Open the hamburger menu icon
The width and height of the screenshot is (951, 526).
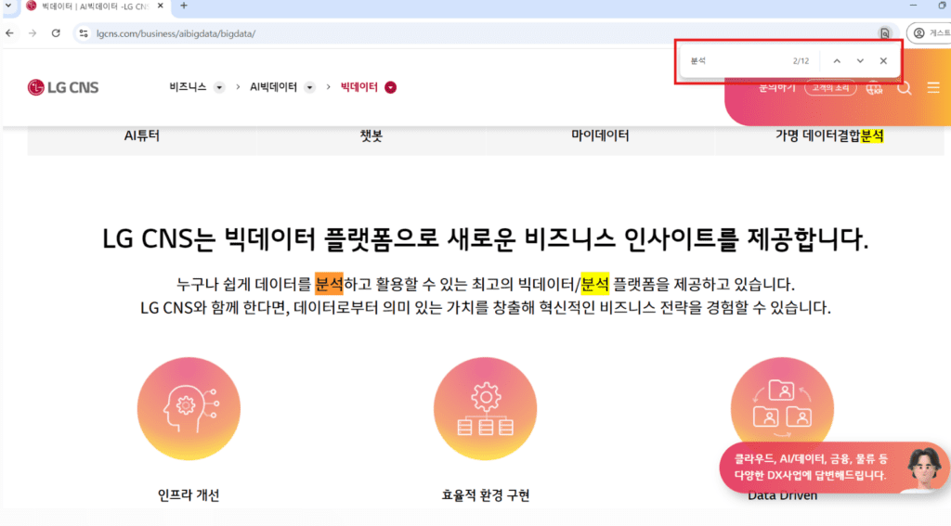click(933, 88)
